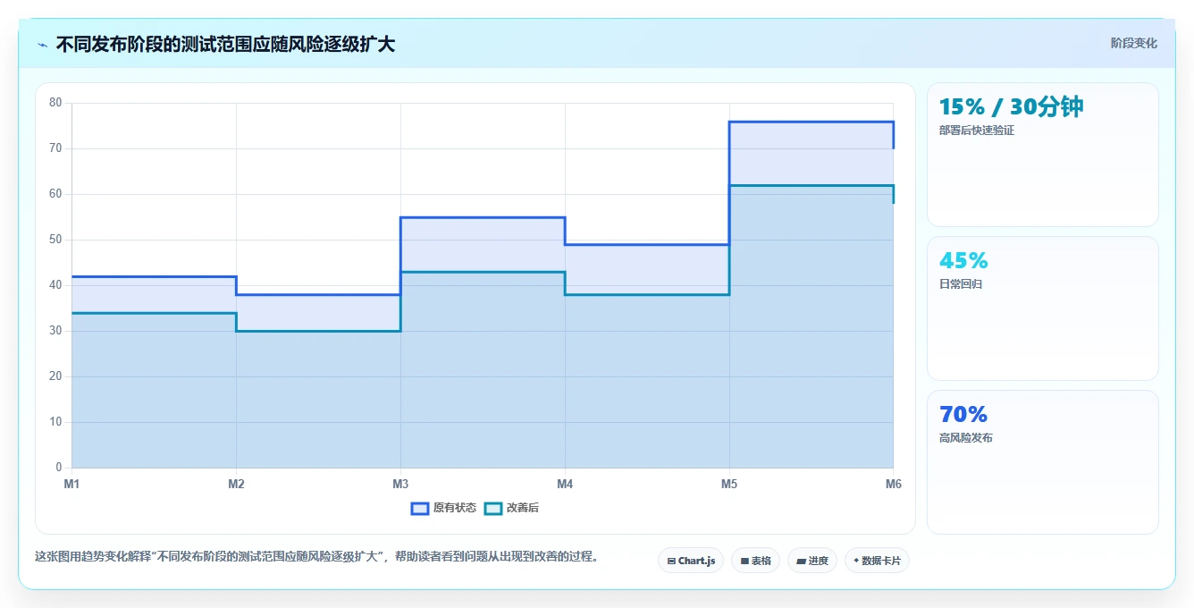Select the 进度 tag
Image resolution: width=1194 pixels, height=608 pixels.
point(811,561)
